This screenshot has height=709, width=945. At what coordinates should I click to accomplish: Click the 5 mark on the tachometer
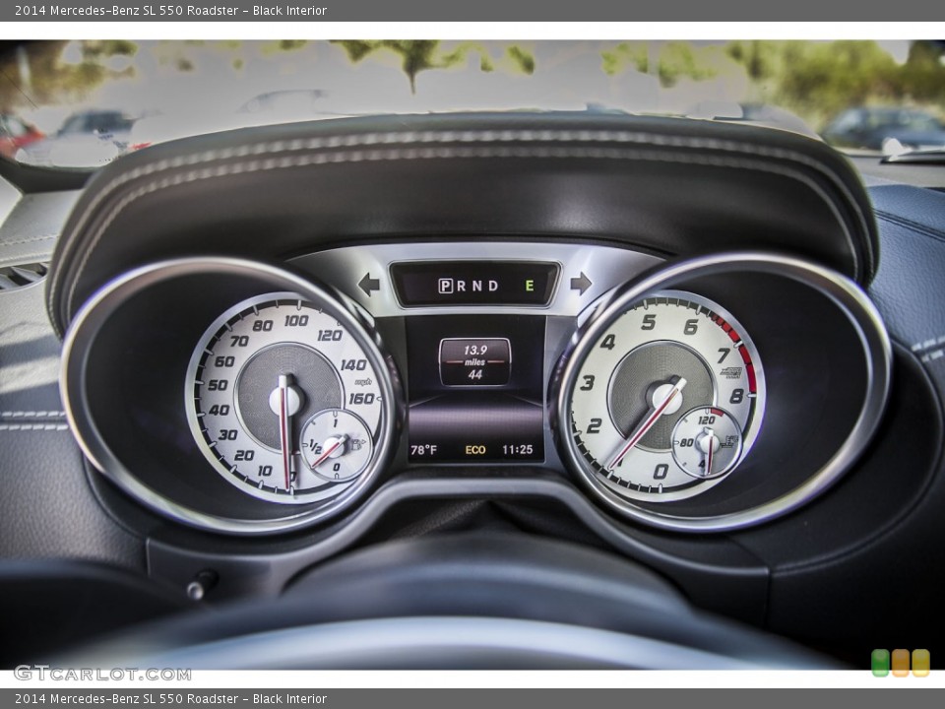tap(648, 322)
